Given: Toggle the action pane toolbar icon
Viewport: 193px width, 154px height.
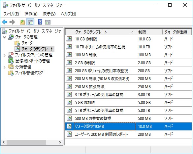Looking at the screenshot, I should [48, 22].
